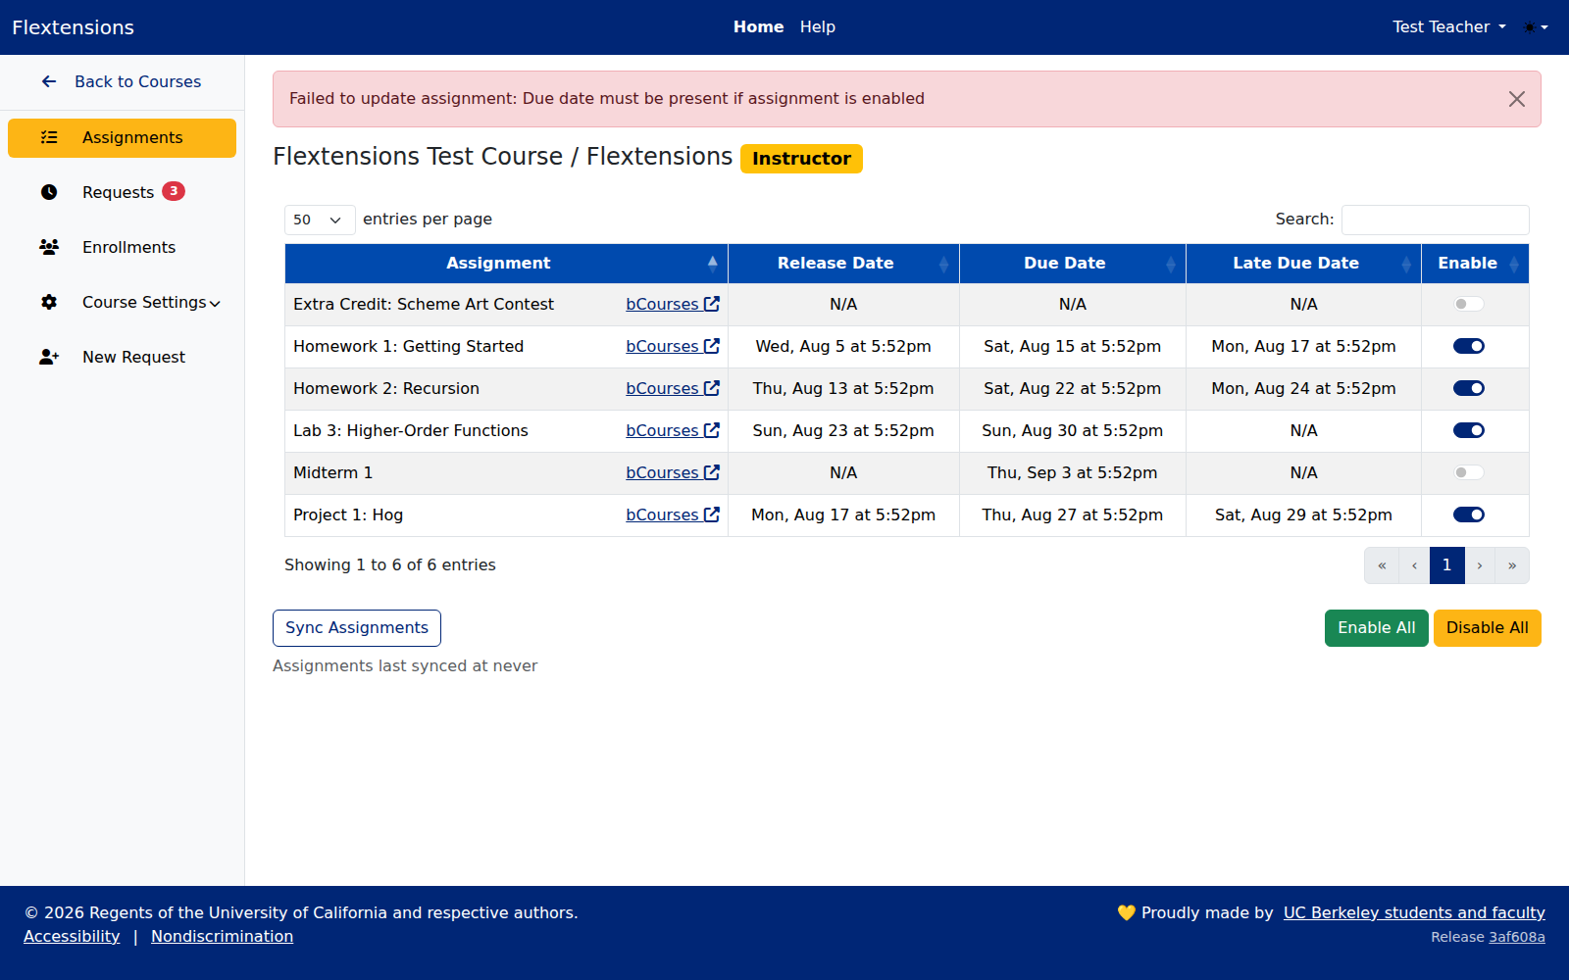Viewport: 1569px width, 980px height.
Task: Click external link icon for Homework 2 row
Action: (712, 388)
